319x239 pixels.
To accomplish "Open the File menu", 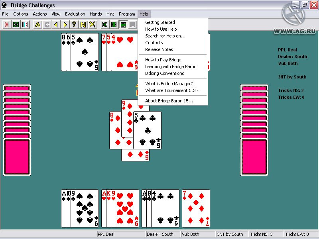I will (5, 14).
